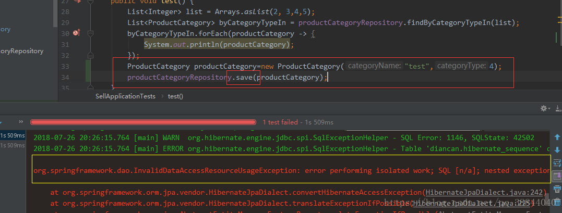The width and height of the screenshot is (562, 213).
Task: Select test() in the breadcrumb bar
Action: (175, 96)
